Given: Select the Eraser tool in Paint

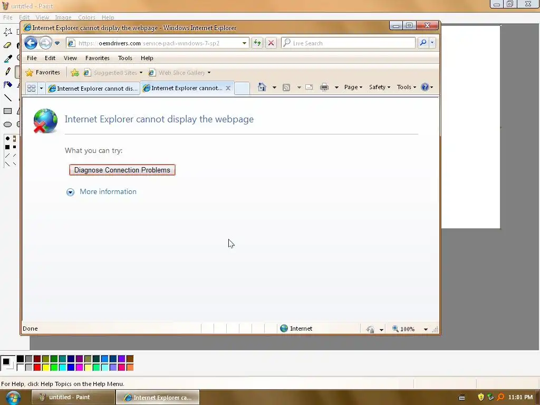Looking at the screenshot, I should 7,45.
